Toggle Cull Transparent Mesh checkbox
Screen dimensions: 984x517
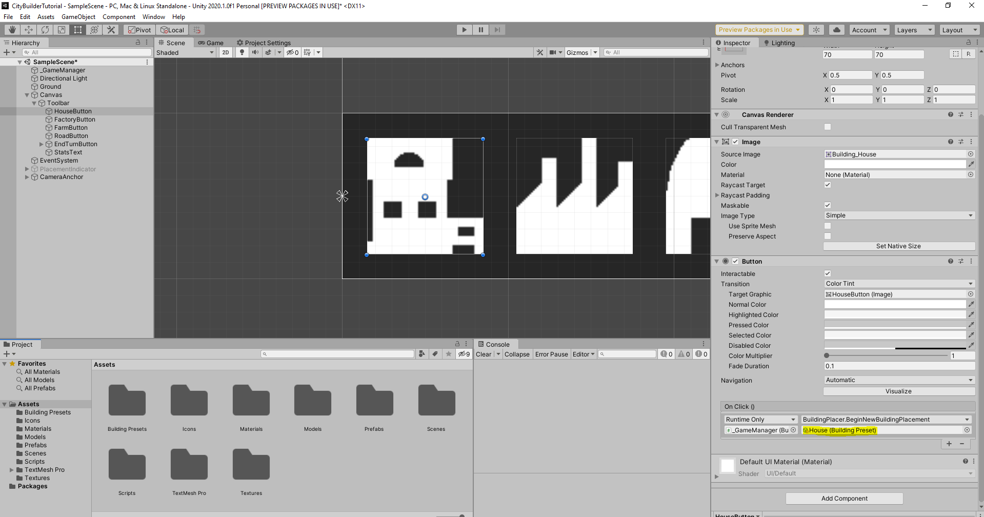point(828,127)
